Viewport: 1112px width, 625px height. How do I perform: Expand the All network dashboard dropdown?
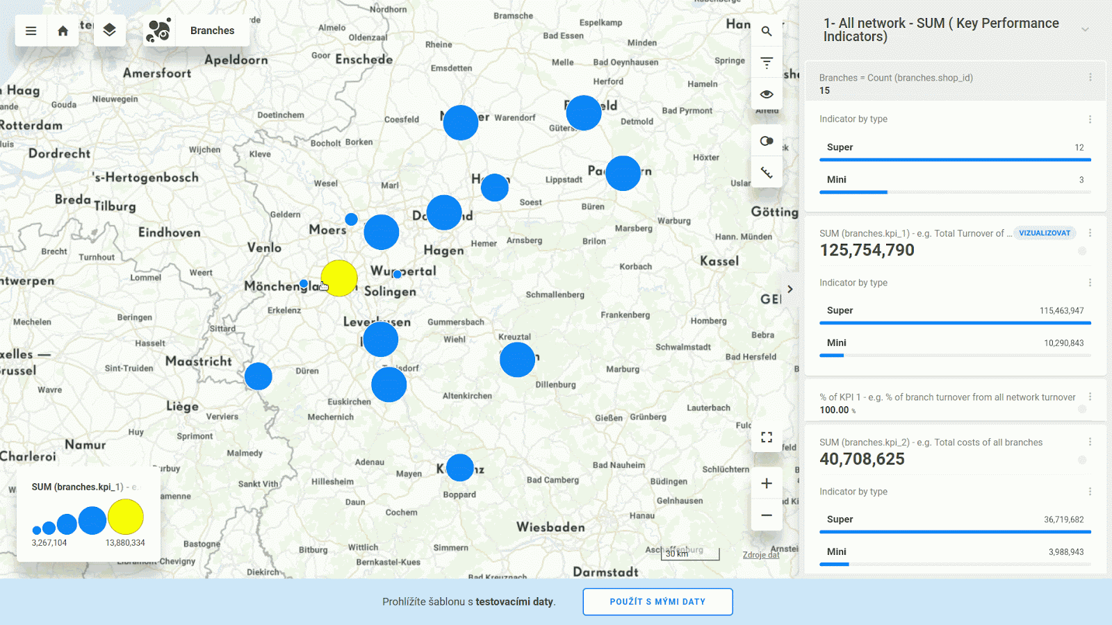coord(1085,29)
